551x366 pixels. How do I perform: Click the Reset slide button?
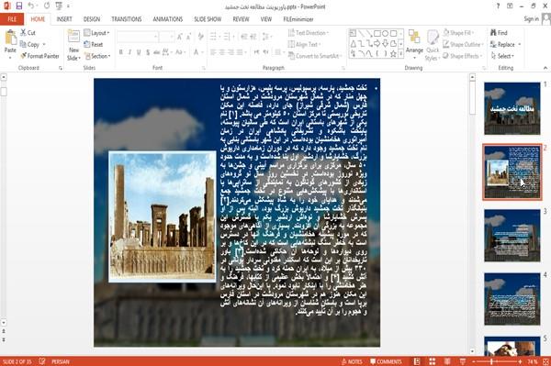click(94, 45)
